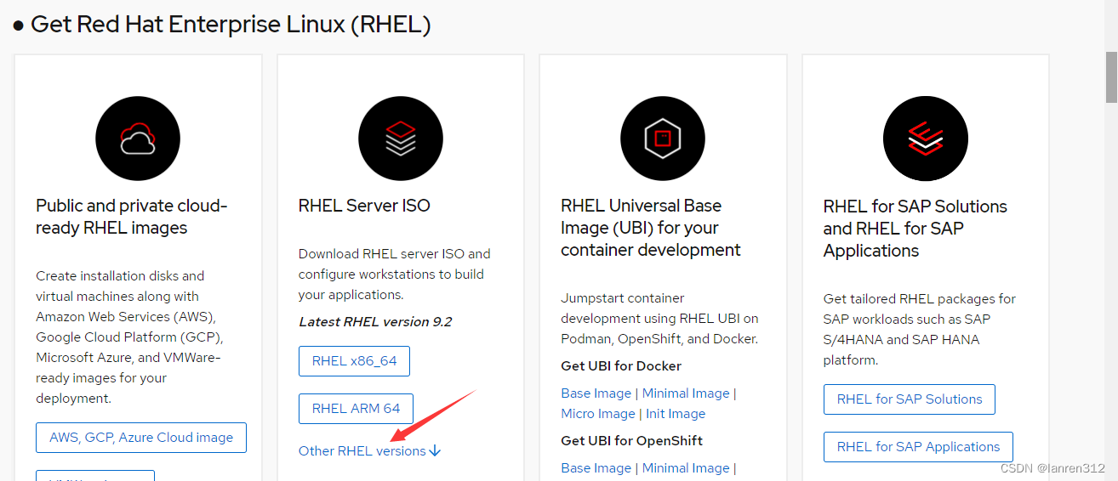Open Minimal Image link under UBI for OpenShift
Image resolution: width=1118 pixels, height=481 pixels.
pos(686,468)
